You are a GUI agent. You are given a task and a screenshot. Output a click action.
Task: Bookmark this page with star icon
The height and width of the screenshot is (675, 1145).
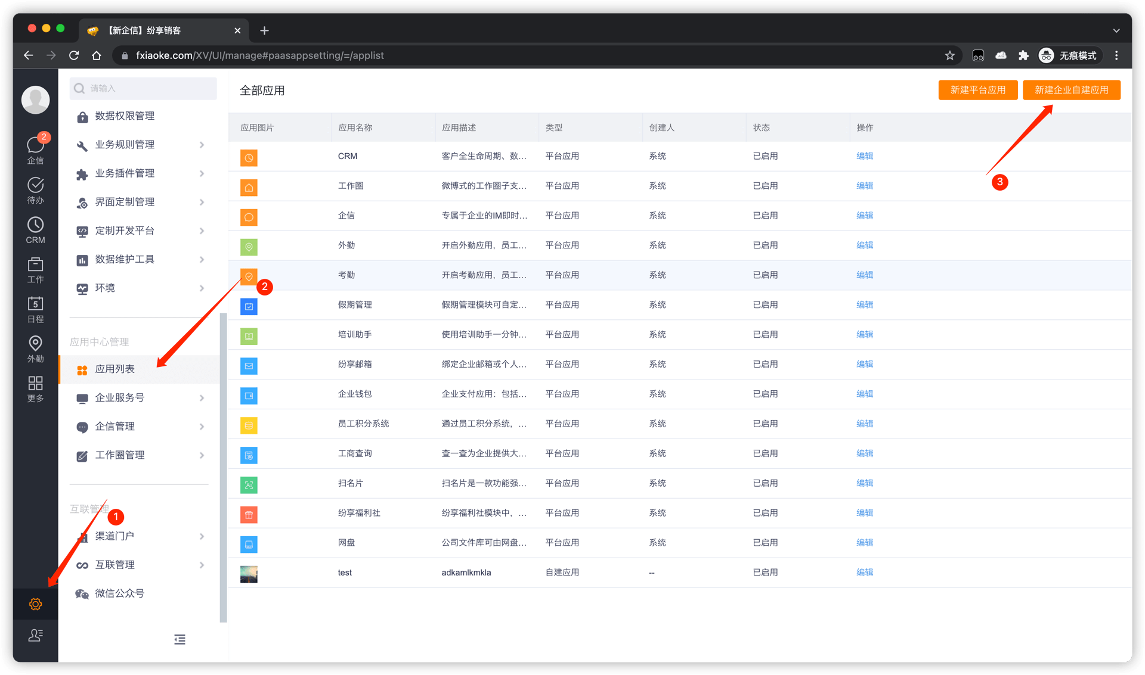click(x=950, y=55)
